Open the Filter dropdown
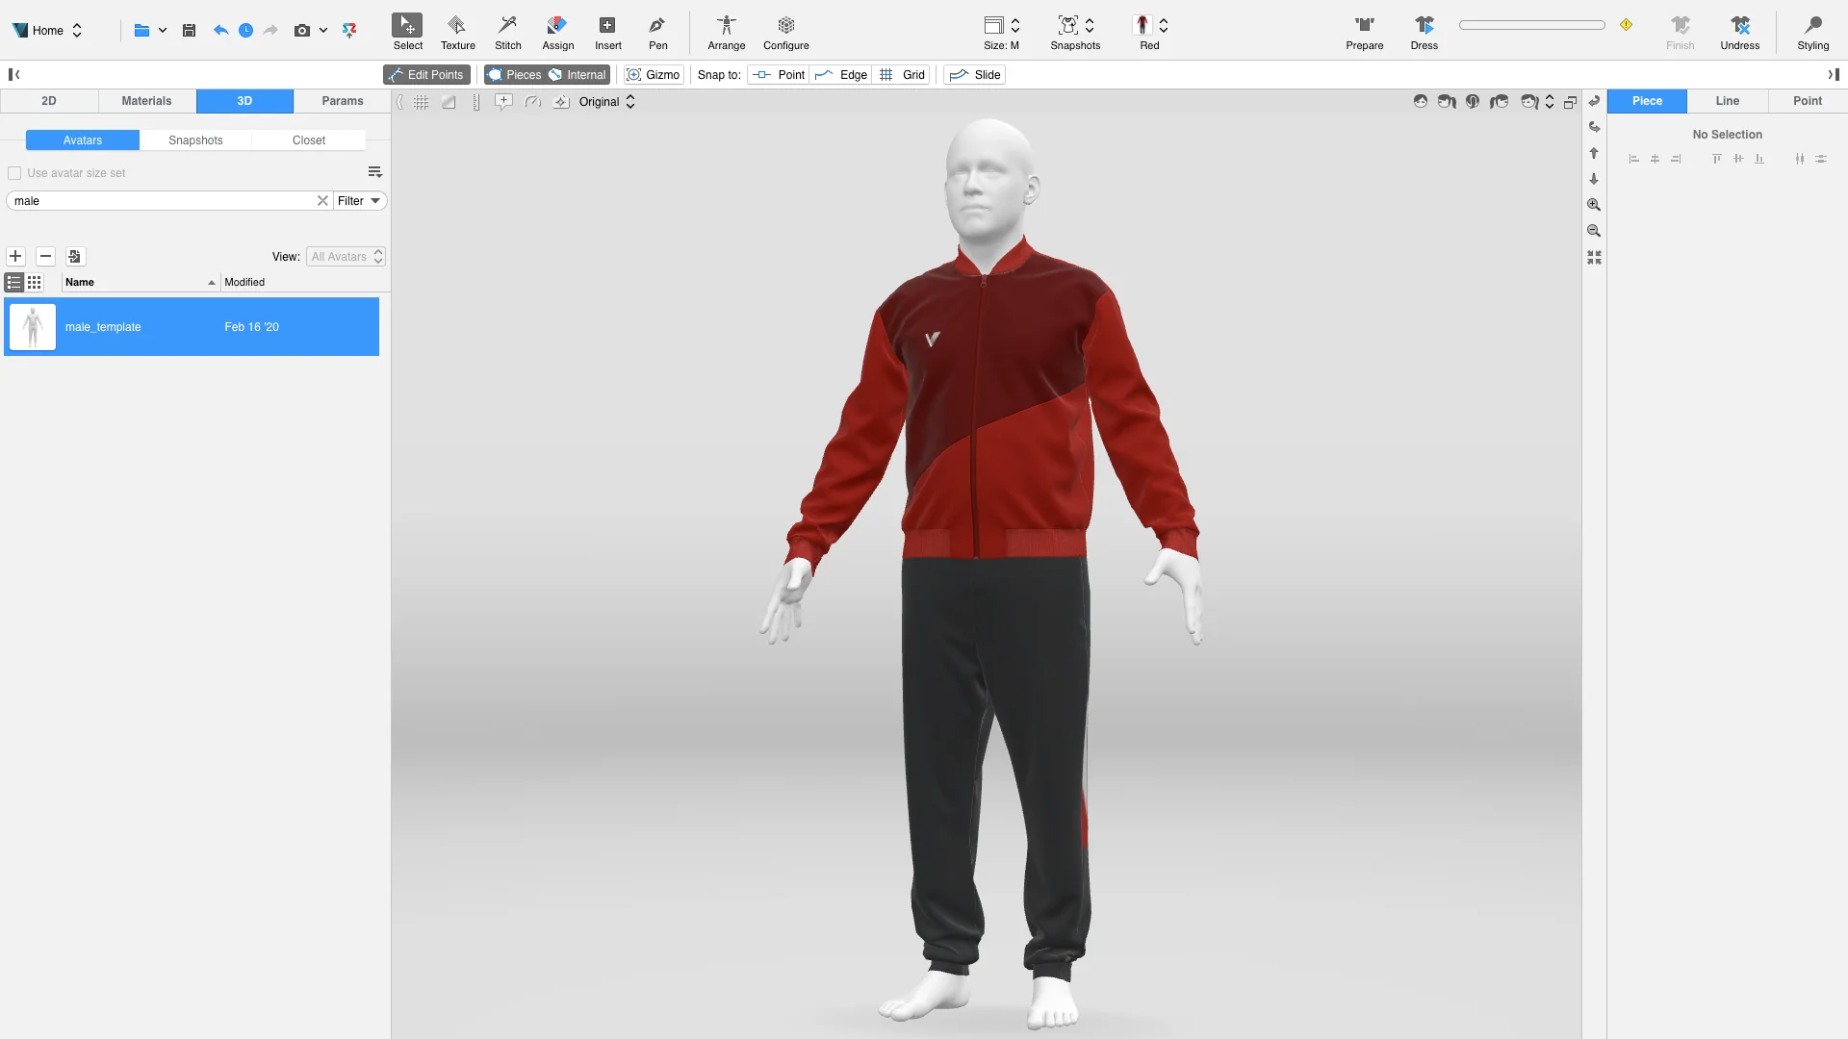The width and height of the screenshot is (1848, 1039). [360, 201]
